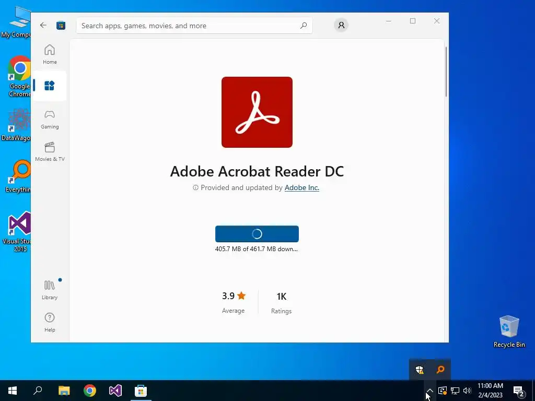Collapse the hidden icons tray chevron

tap(430, 391)
